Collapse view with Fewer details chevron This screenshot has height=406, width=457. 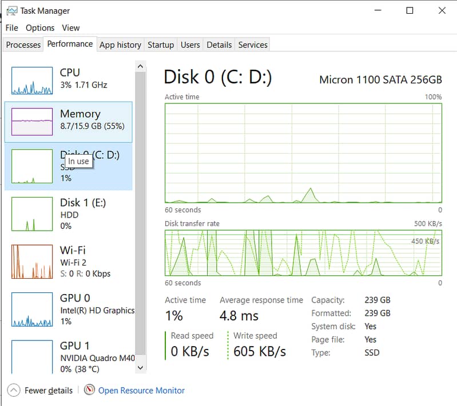click(13, 390)
